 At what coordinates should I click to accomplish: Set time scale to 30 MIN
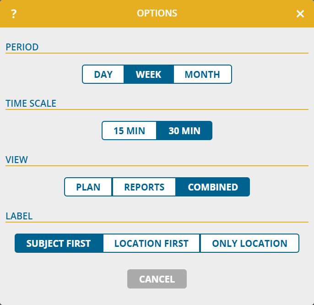184,131
